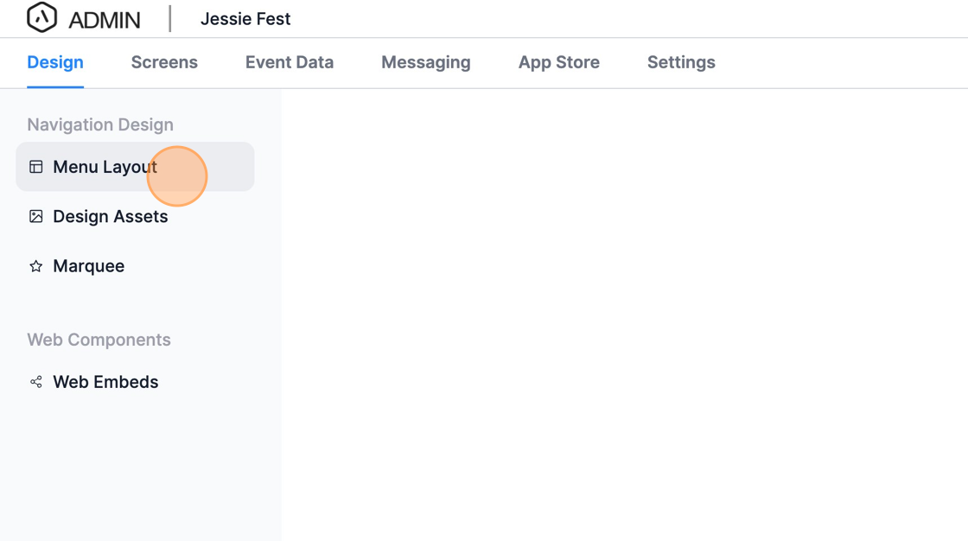Click the Jessie Fest event name

(x=245, y=19)
